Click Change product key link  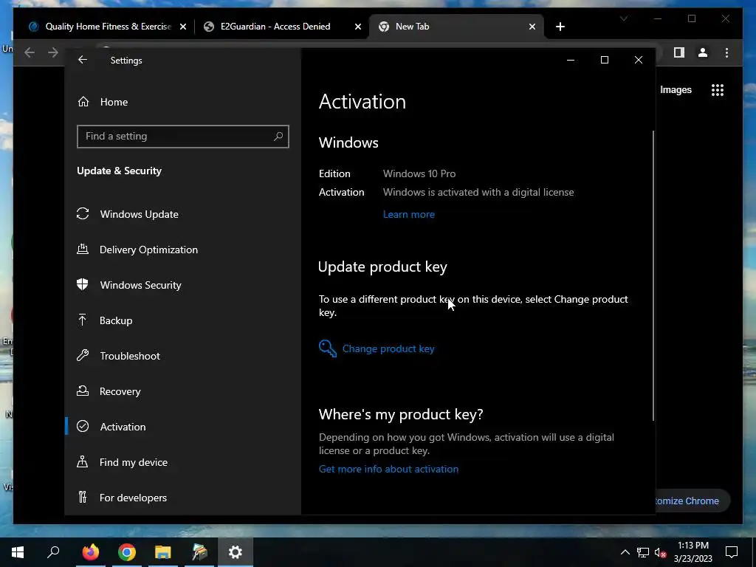click(x=388, y=348)
